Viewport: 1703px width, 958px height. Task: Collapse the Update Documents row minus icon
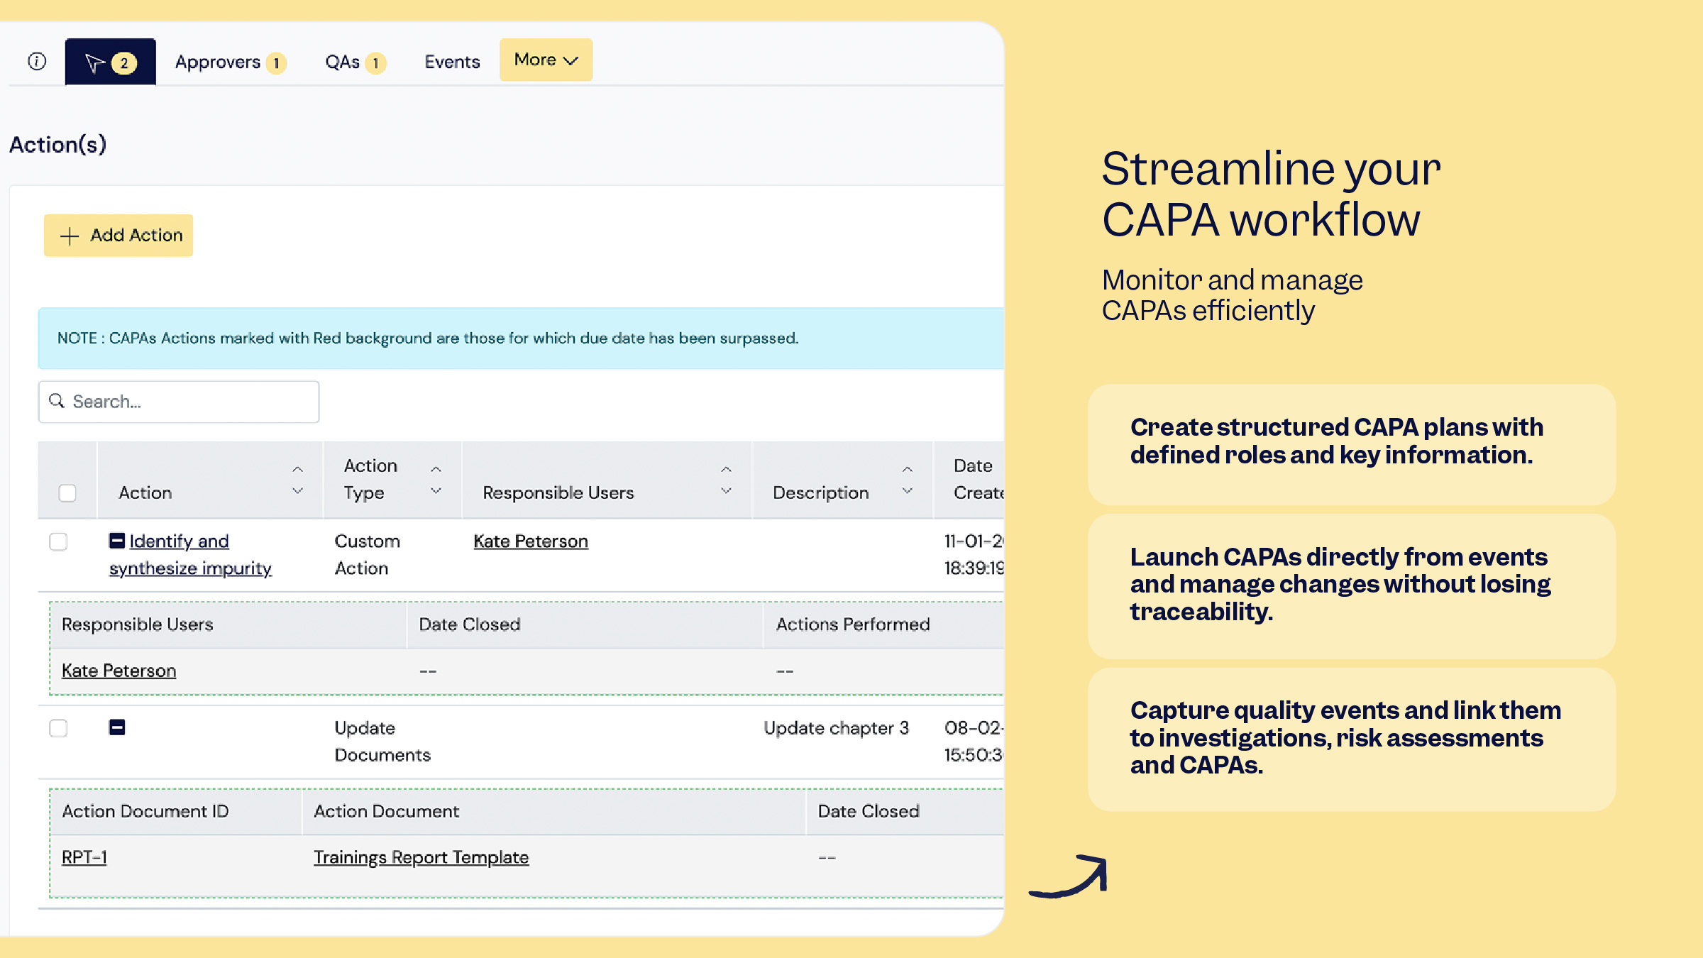coord(117,727)
